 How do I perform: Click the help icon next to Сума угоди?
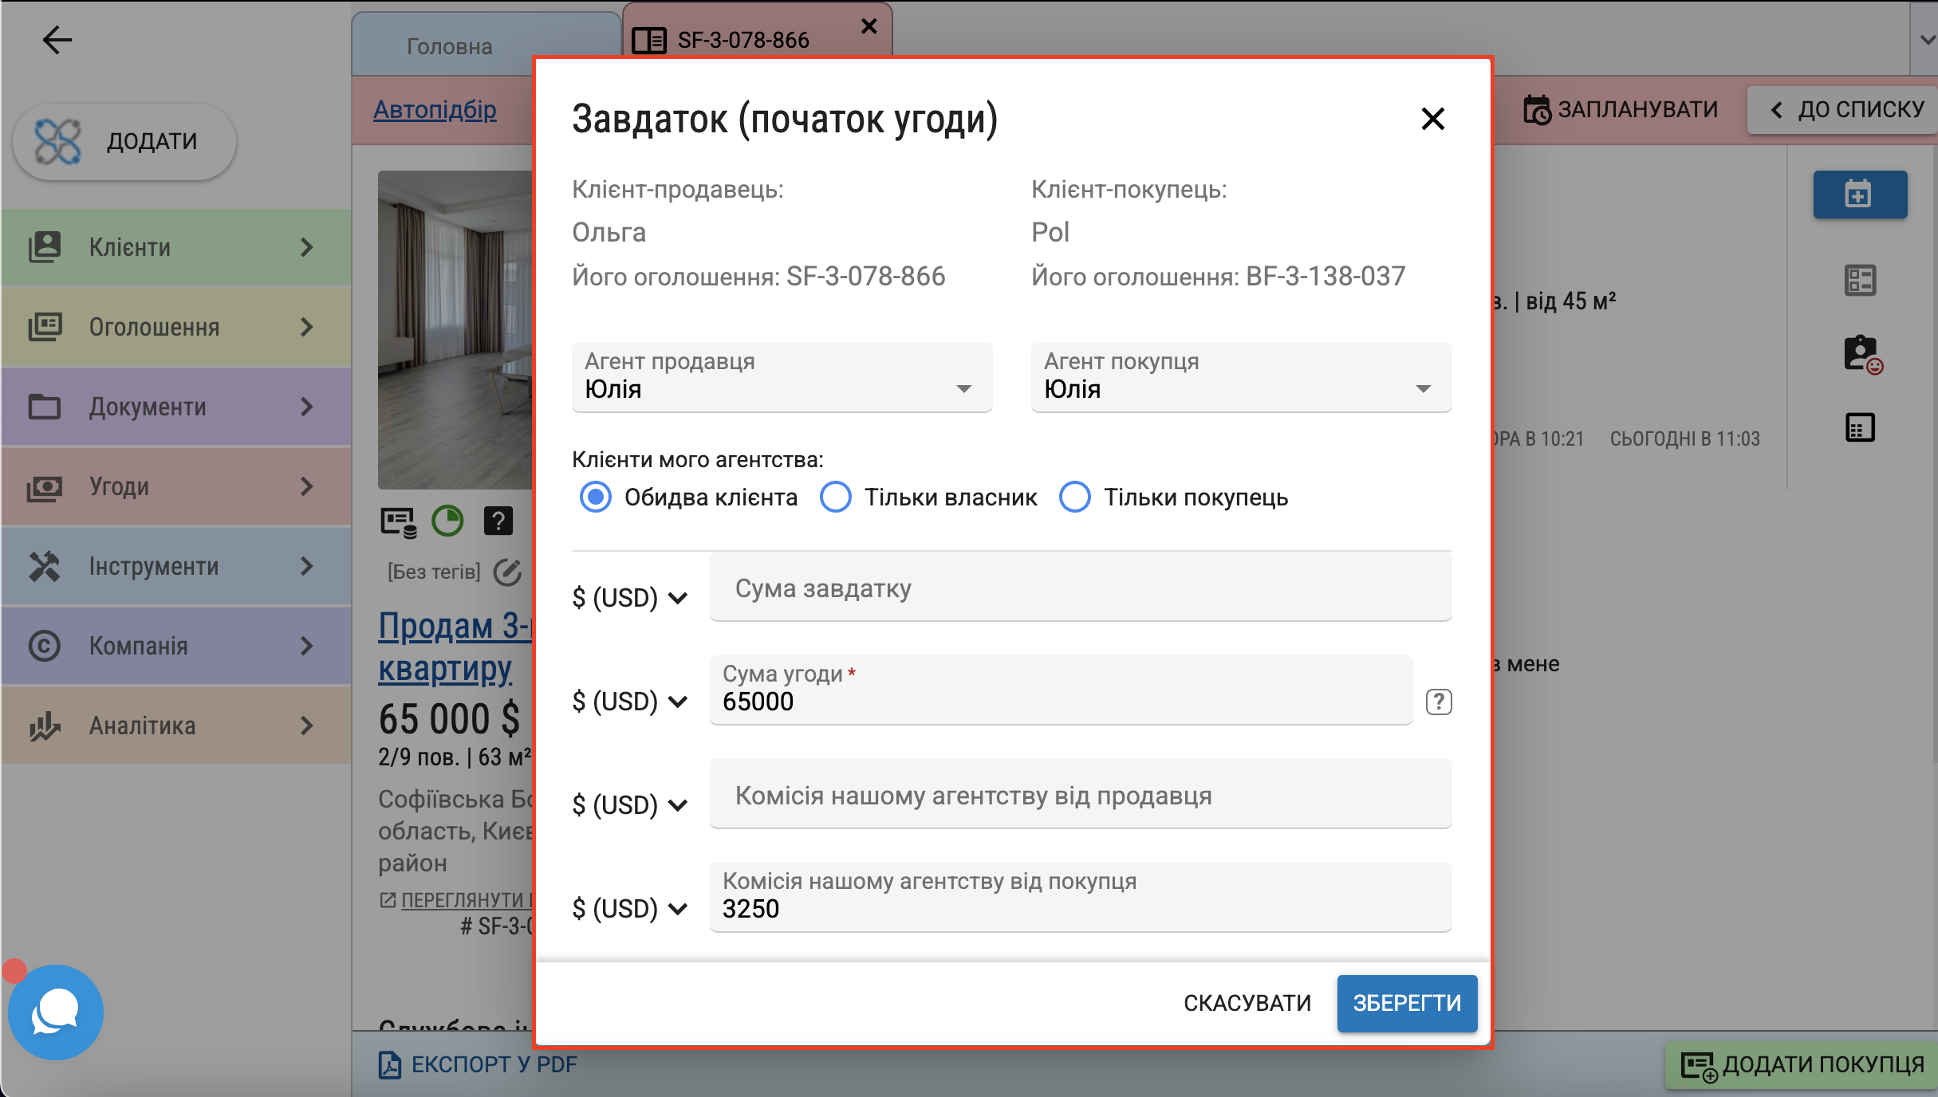(x=1439, y=702)
